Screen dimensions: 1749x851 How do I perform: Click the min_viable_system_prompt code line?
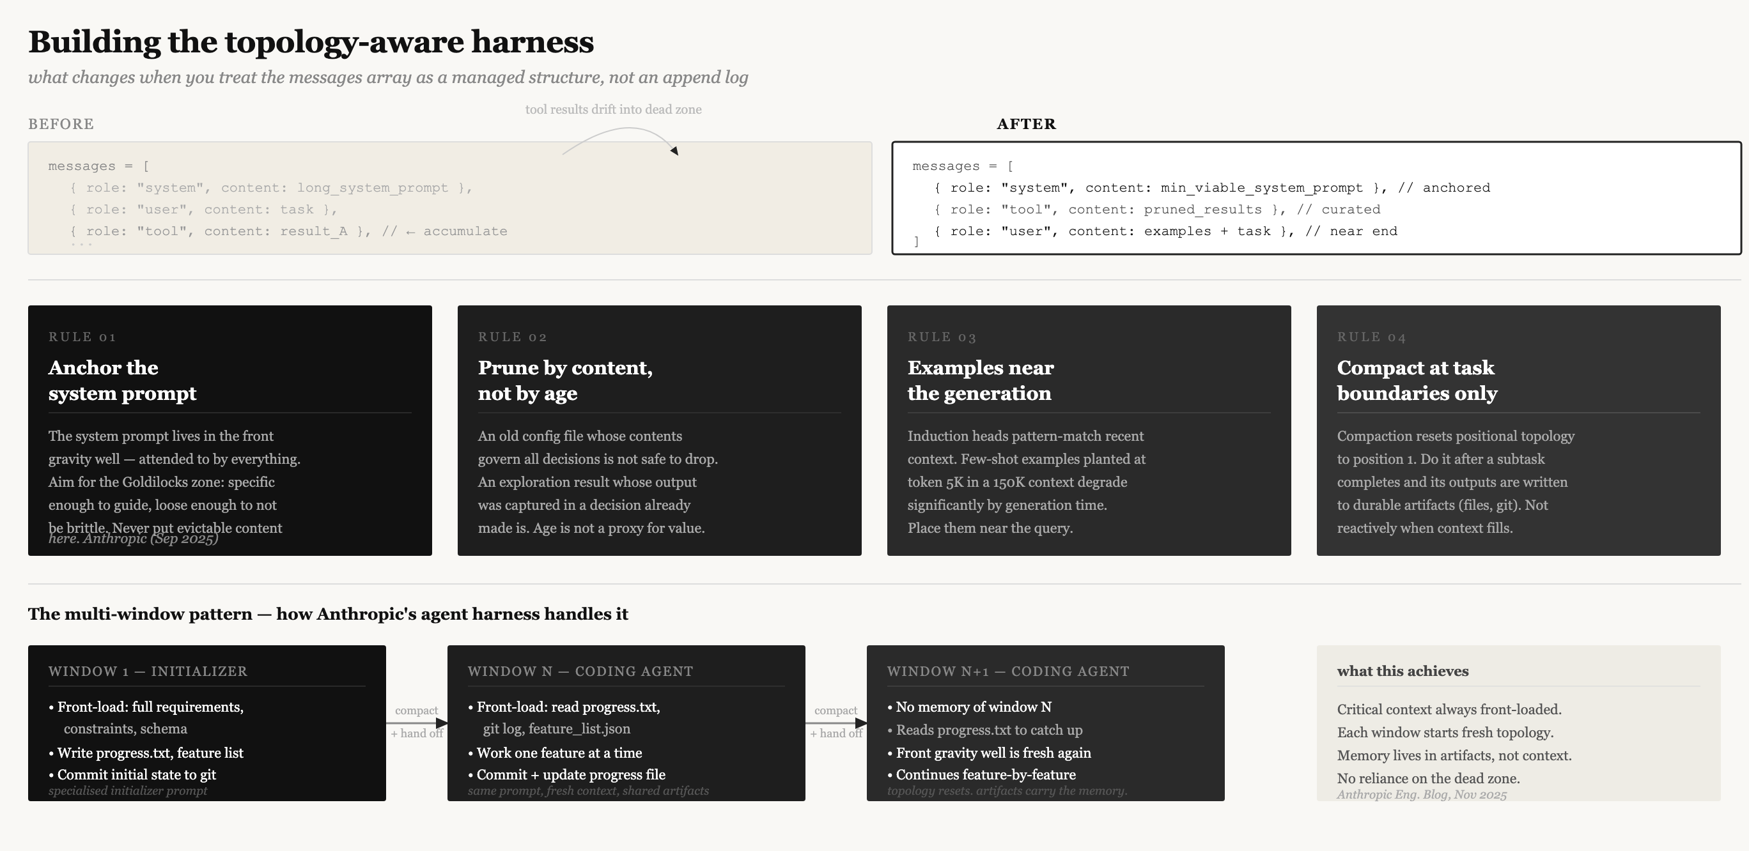click(1211, 188)
